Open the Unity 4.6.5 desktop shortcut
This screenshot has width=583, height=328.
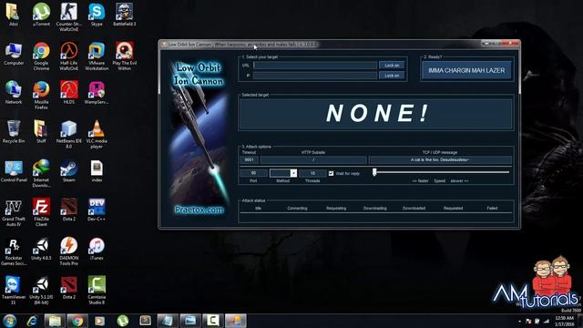pyautogui.click(x=41, y=249)
